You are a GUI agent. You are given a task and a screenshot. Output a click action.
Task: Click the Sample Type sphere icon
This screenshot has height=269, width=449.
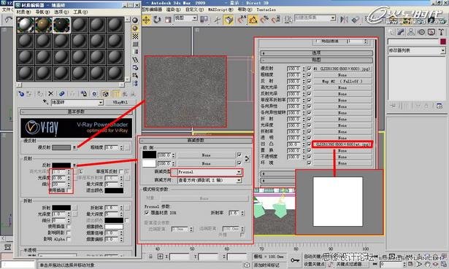[135, 20]
